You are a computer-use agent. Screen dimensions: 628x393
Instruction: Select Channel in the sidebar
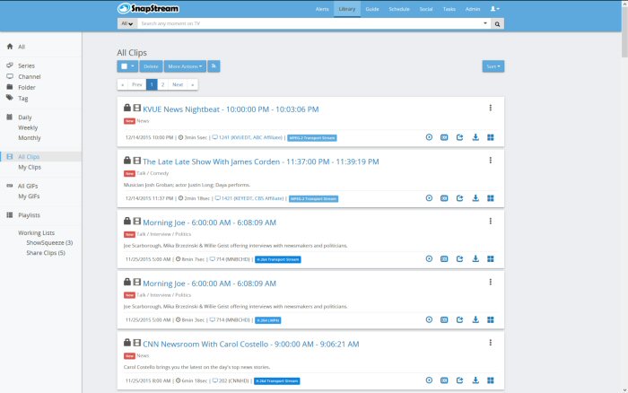click(30, 76)
